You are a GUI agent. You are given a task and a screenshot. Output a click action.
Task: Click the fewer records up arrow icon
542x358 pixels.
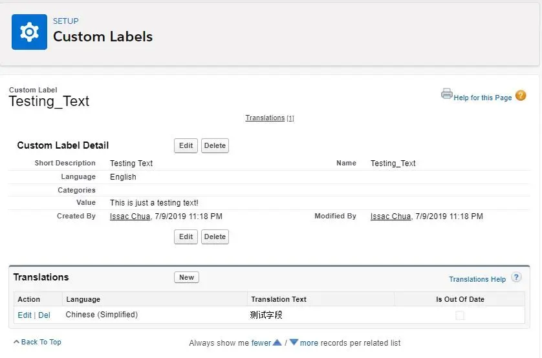pyautogui.click(x=277, y=342)
